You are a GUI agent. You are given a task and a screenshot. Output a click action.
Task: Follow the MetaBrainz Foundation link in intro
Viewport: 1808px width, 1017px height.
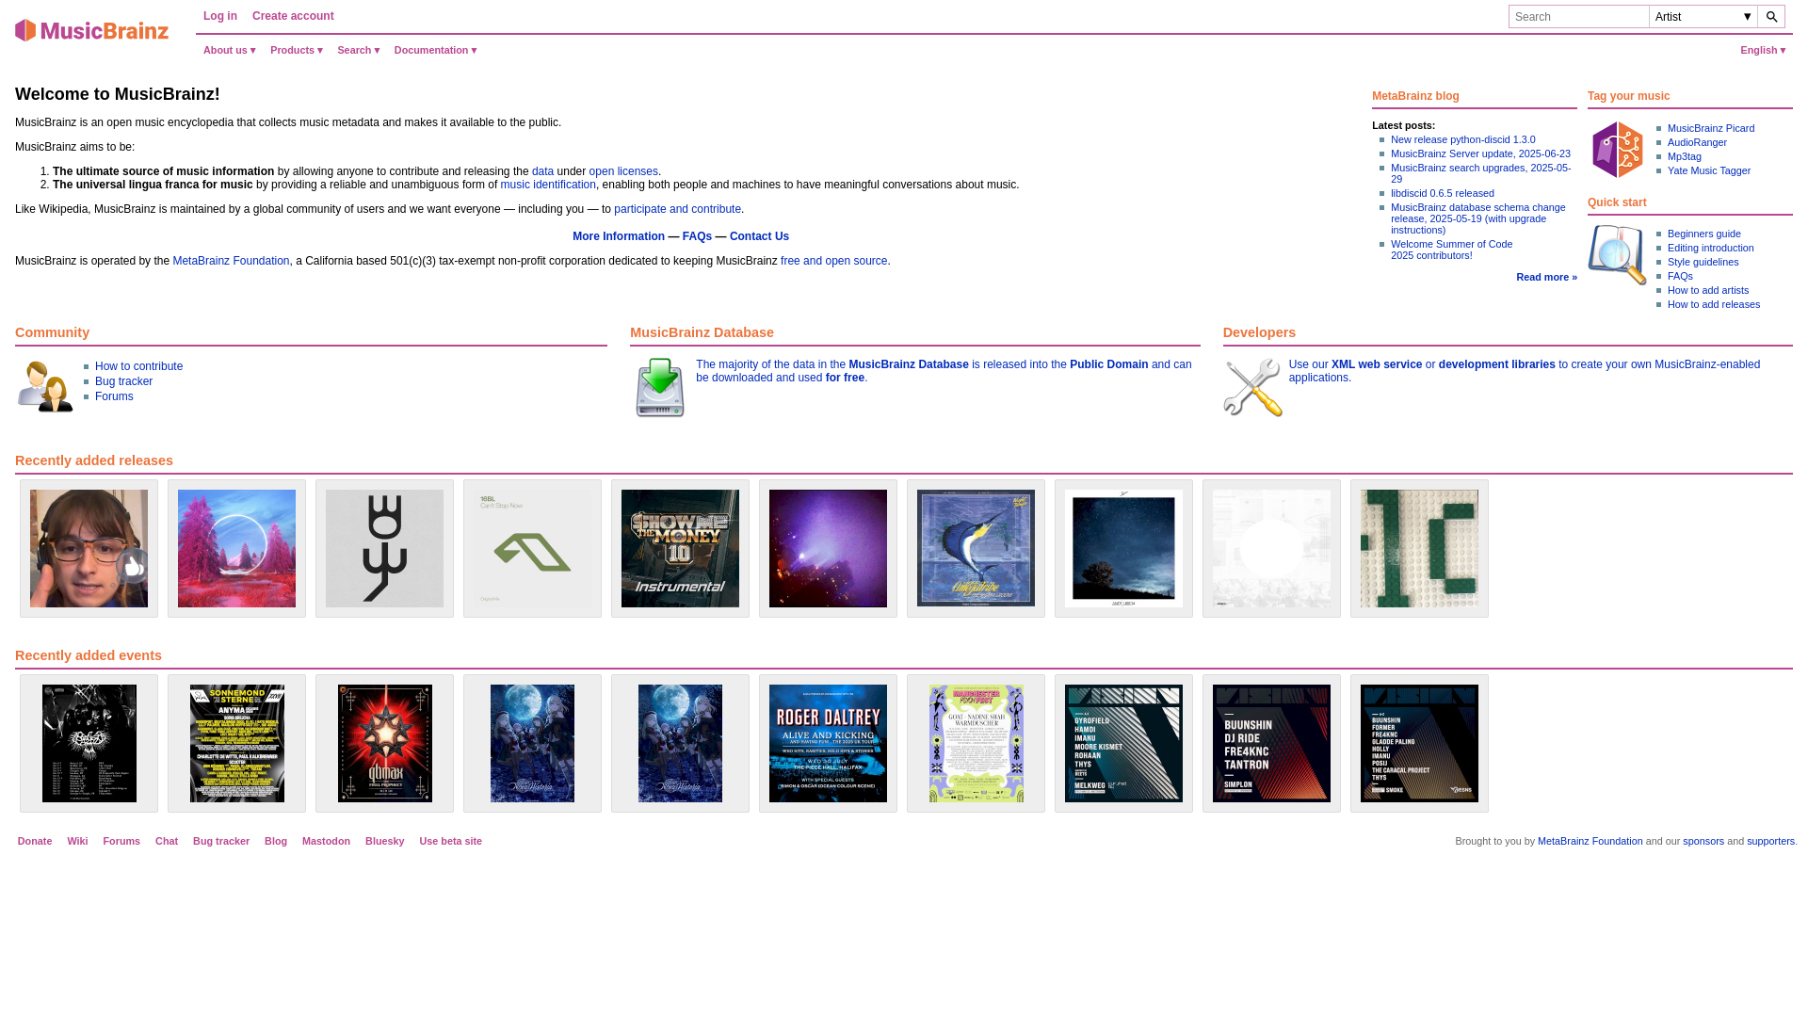click(x=231, y=261)
